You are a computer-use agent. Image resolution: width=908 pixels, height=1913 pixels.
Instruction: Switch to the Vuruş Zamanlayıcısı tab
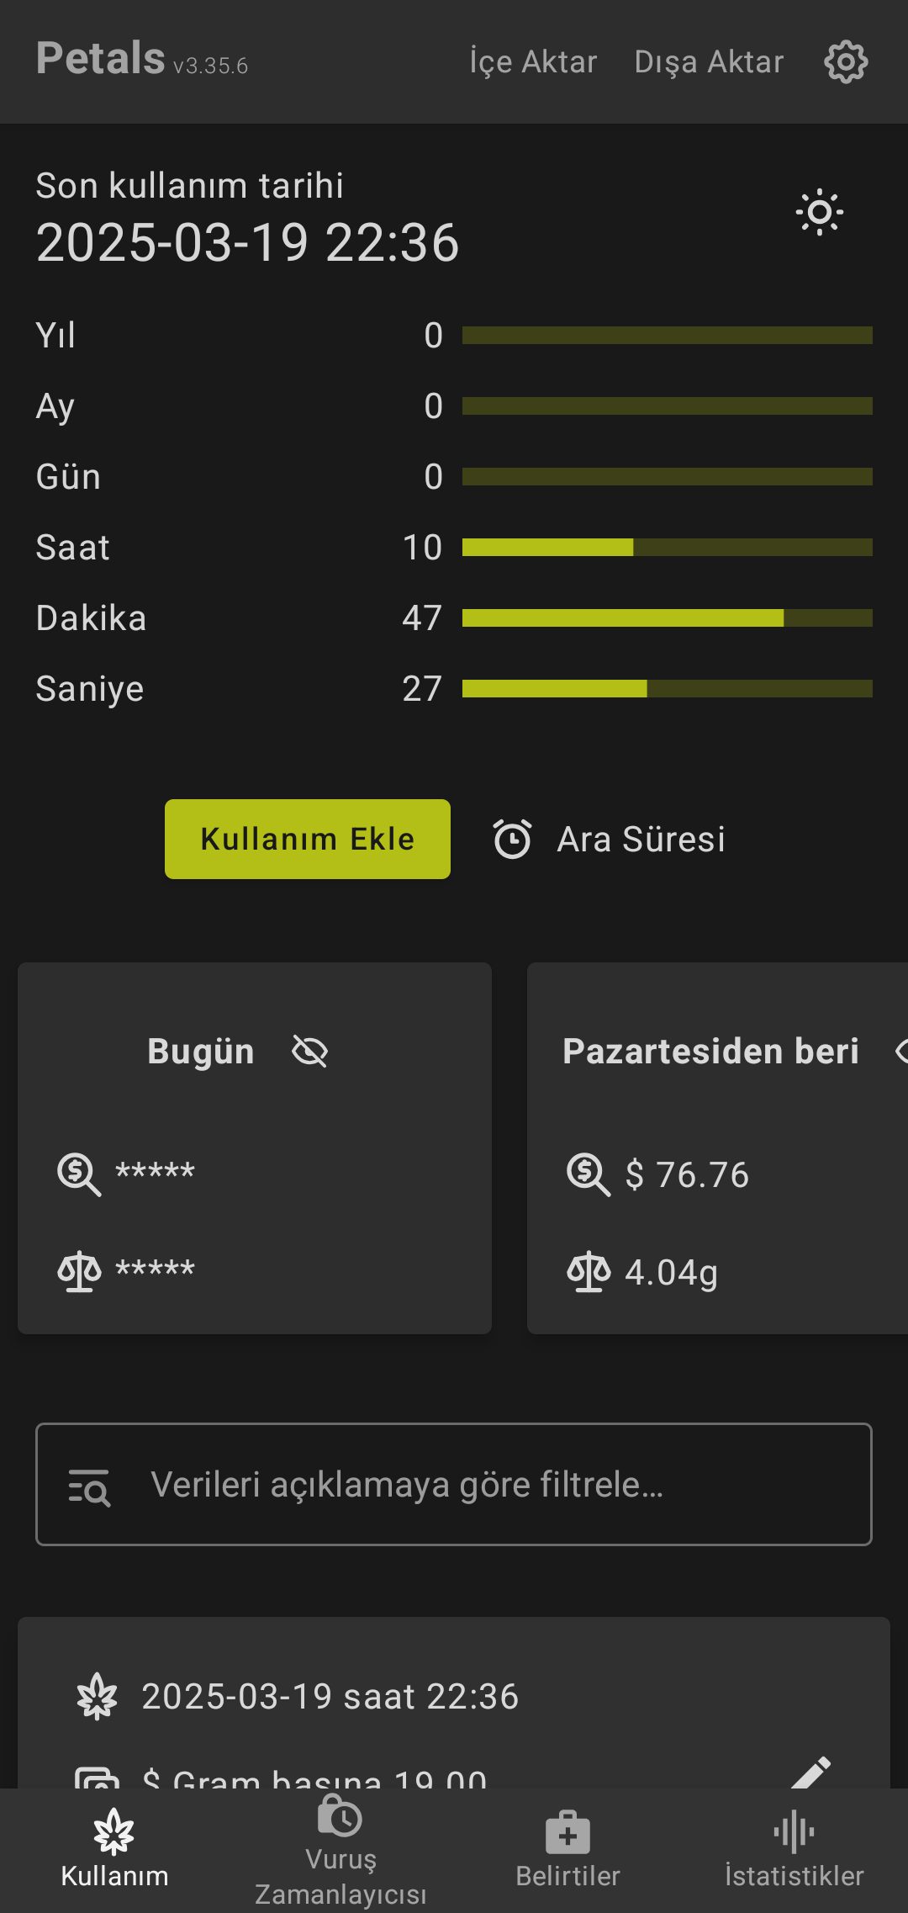(340, 1851)
